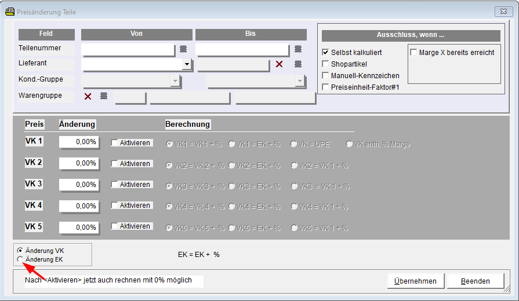The image size is (519, 301).
Task: Check Marge X bereits erreicht
Action: pyautogui.click(x=413, y=52)
